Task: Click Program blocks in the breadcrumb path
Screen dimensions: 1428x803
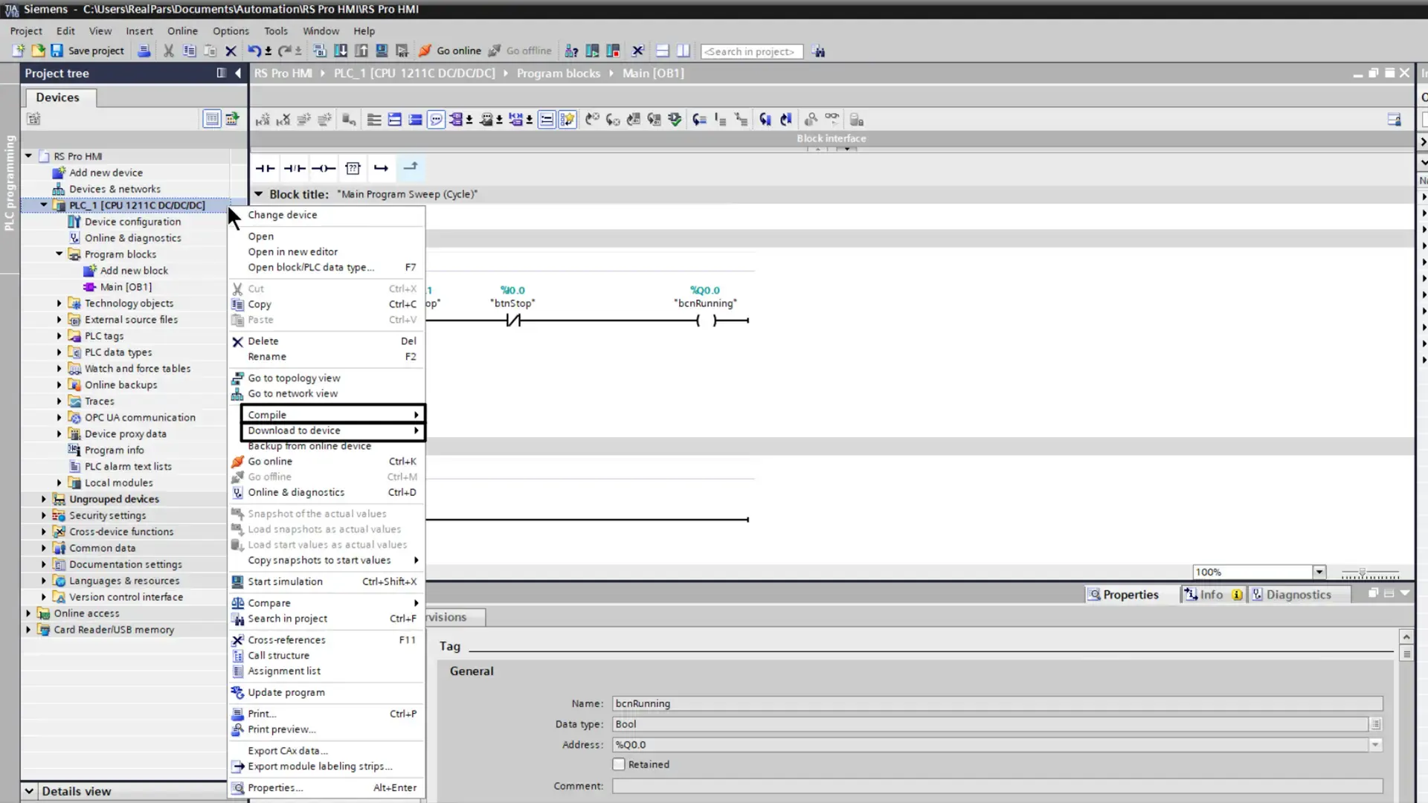Action: pos(558,73)
